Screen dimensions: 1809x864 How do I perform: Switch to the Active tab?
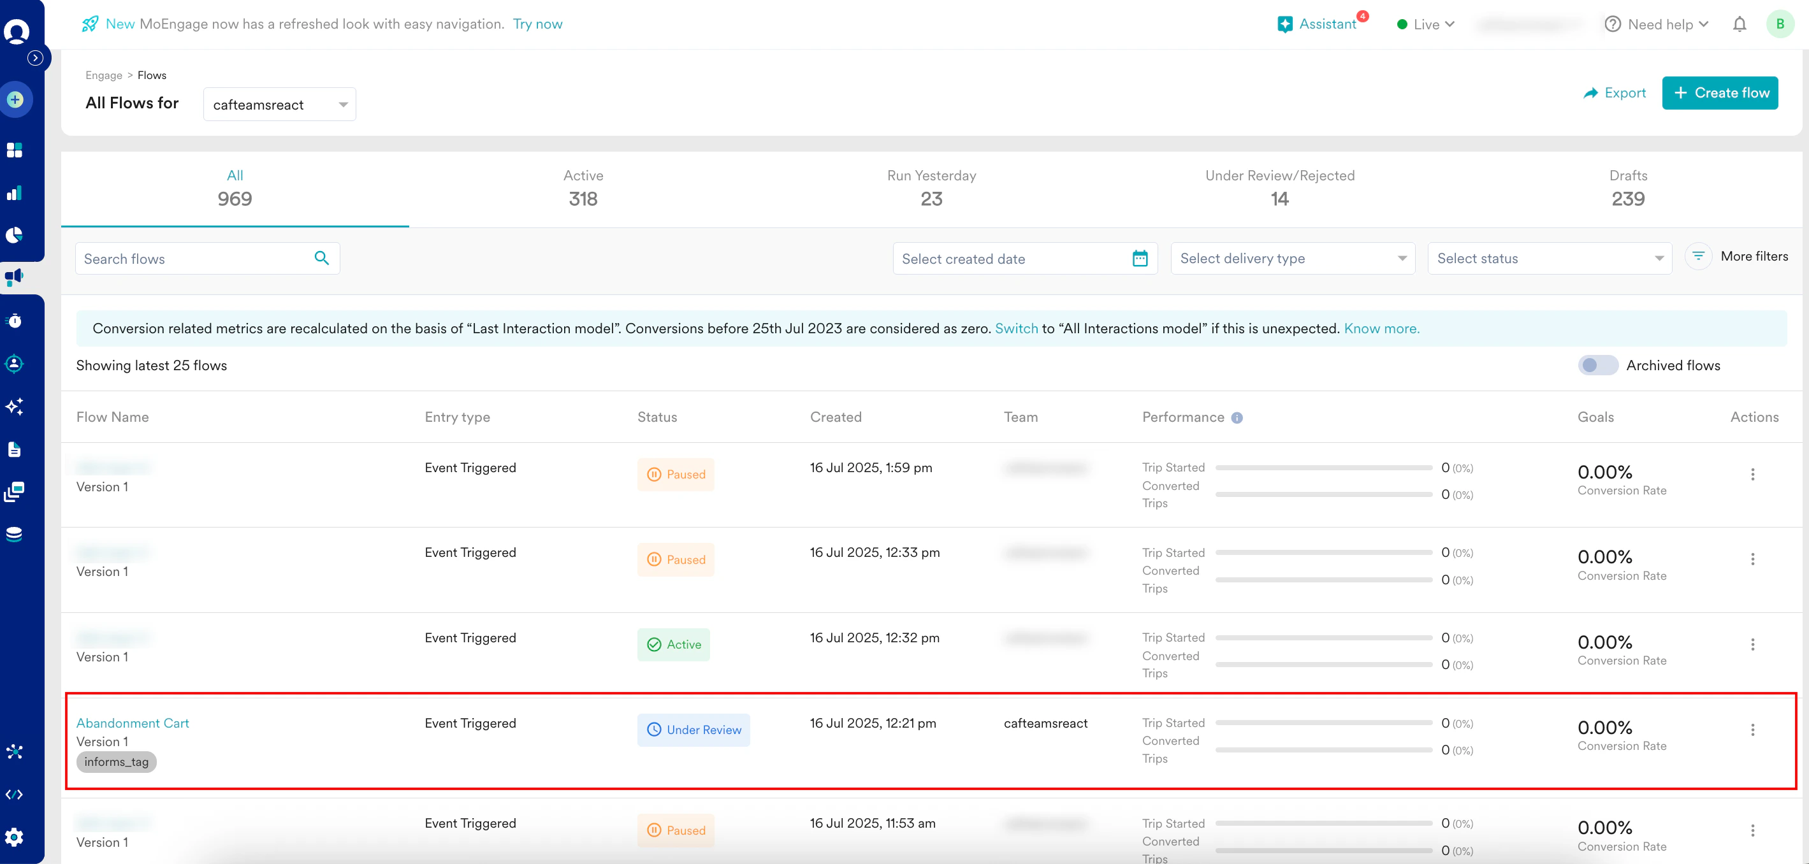pyautogui.click(x=583, y=188)
